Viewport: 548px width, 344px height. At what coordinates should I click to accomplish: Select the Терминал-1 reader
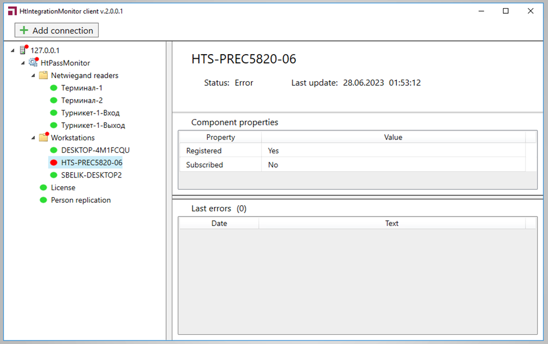tap(81, 88)
